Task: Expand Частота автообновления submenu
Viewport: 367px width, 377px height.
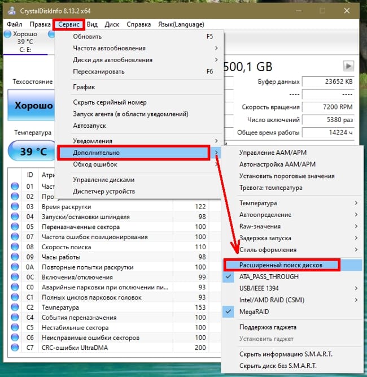Action: click(139, 48)
